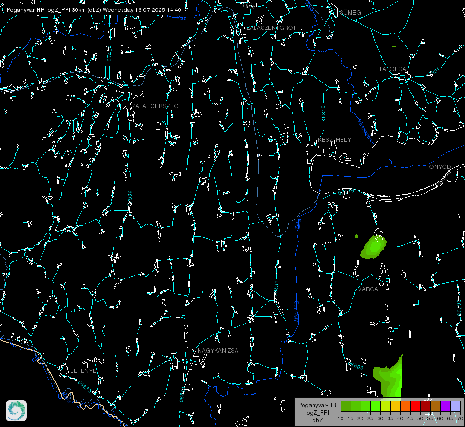Click the 07404 road number label
This screenshot has height=427, width=465.
(109, 53)
